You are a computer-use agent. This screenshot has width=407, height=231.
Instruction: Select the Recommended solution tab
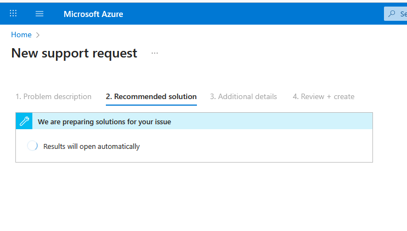[151, 96]
